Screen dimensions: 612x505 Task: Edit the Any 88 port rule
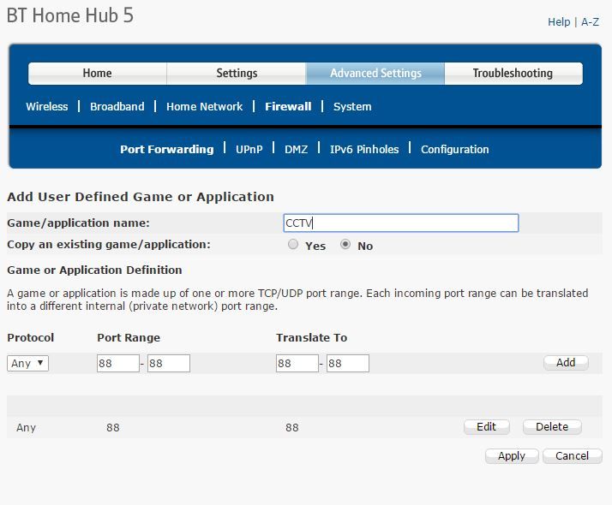coord(487,427)
